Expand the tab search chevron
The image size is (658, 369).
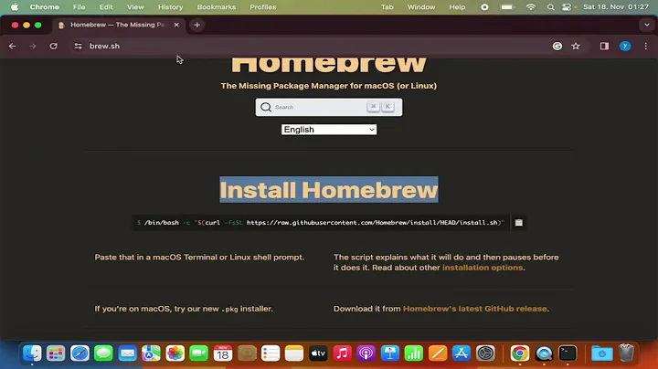tap(647, 25)
